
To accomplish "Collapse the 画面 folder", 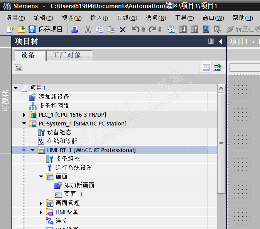I will (x=41, y=177).
